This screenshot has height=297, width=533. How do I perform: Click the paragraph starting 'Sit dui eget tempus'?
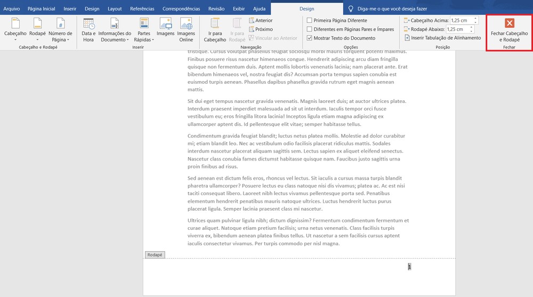297,113
